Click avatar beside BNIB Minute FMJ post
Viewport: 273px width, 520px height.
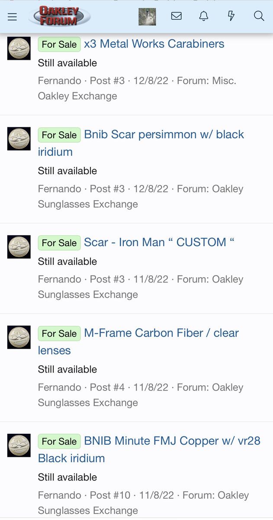pos(19,445)
